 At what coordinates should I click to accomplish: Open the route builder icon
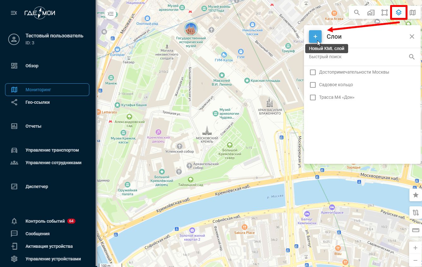pos(415,213)
